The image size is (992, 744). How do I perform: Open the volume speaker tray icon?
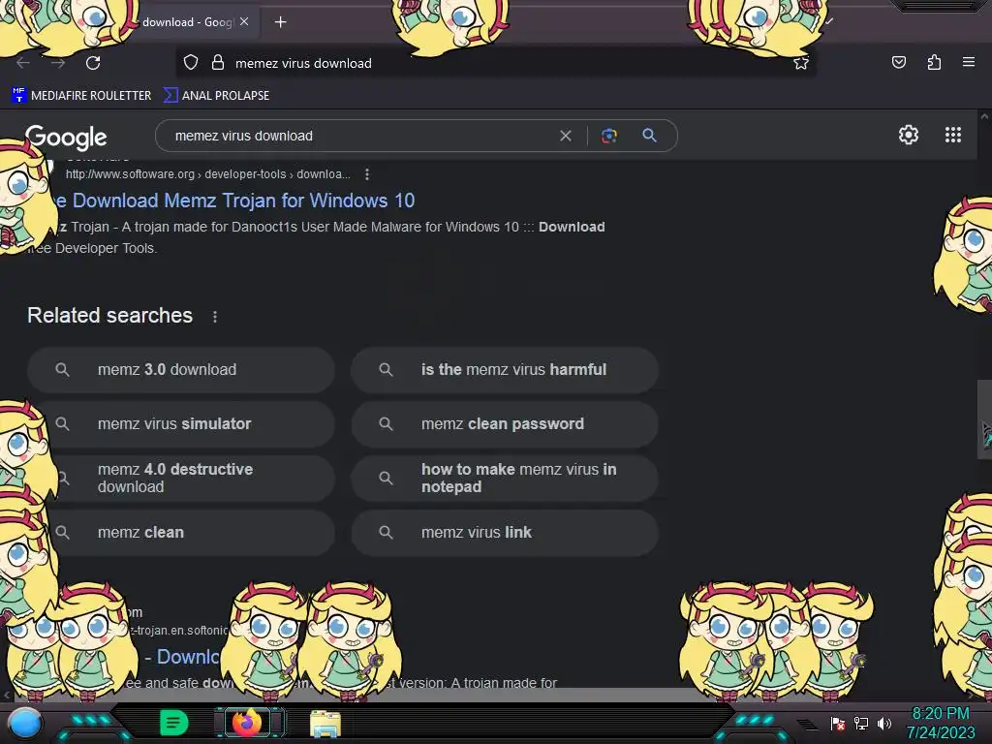click(884, 723)
